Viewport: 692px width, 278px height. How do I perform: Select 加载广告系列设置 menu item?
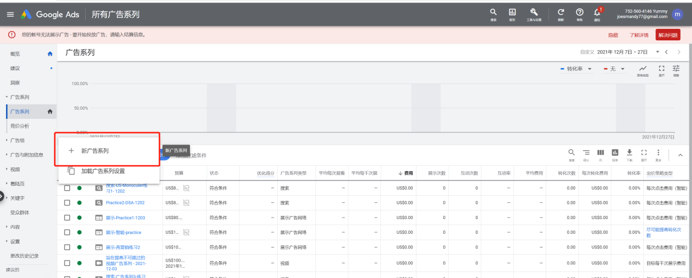click(109, 171)
